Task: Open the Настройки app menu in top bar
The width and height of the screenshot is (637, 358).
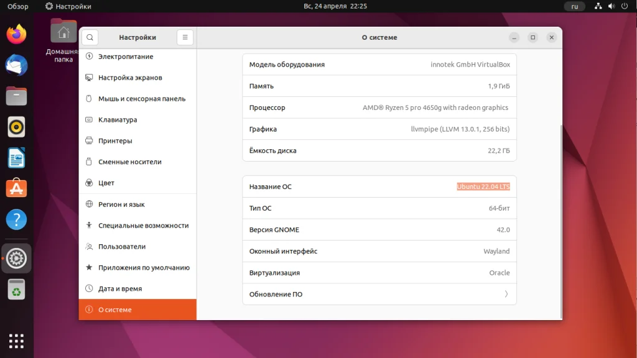Action: tap(67, 6)
